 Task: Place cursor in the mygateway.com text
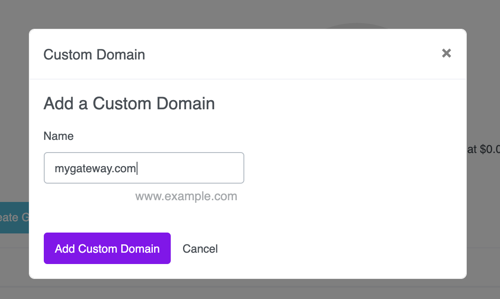(95, 168)
